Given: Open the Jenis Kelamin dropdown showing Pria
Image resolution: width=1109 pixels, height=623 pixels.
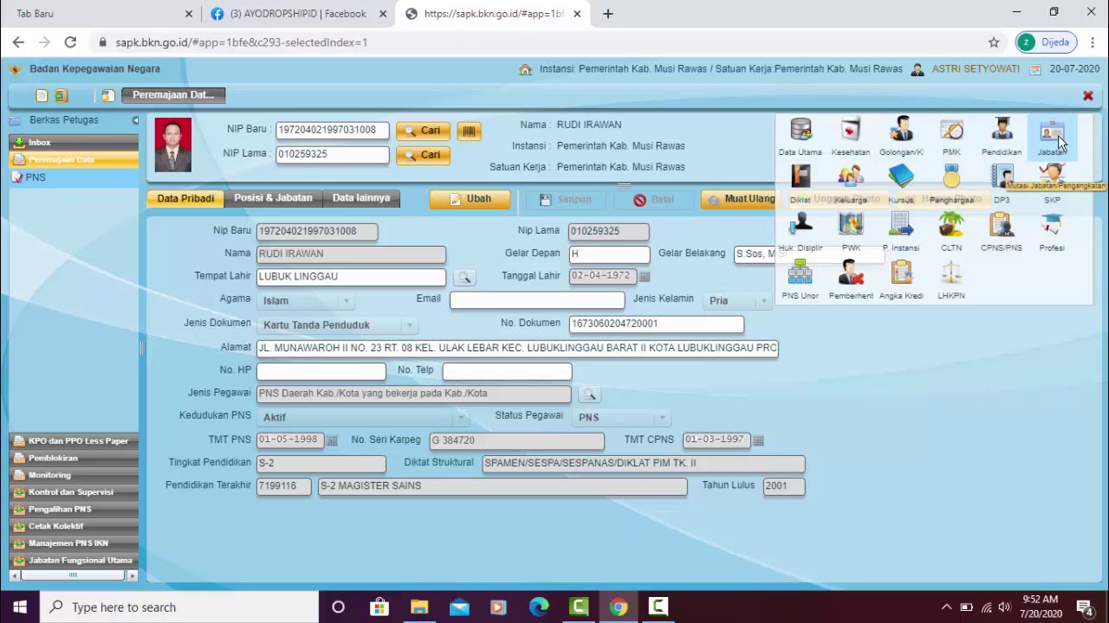Looking at the screenshot, I should click(736, 300).
